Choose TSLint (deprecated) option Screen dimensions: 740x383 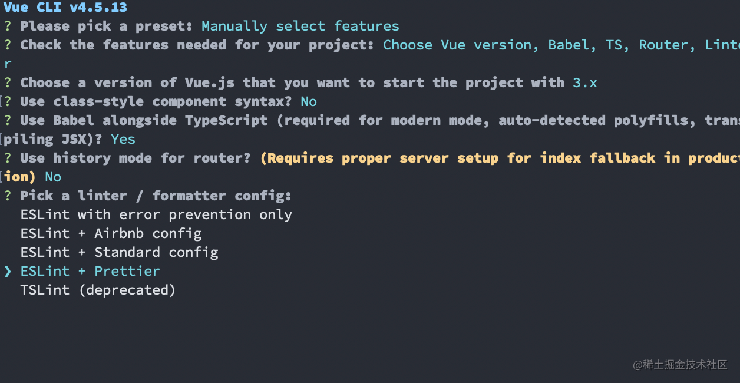[98, 290]
